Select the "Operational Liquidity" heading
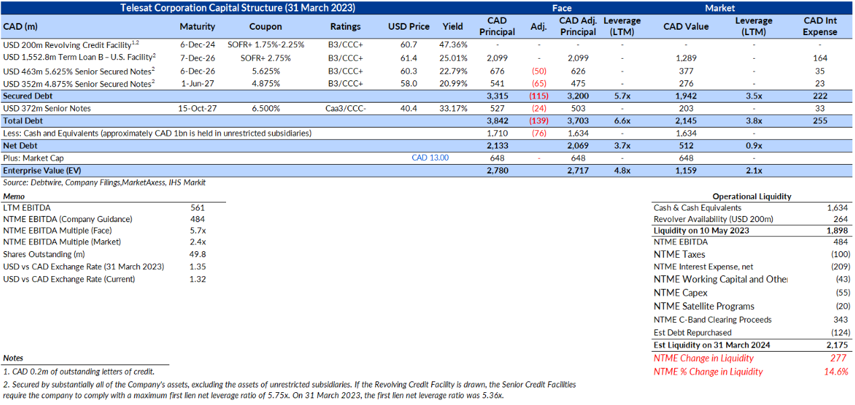This screenshot has width=855, height=405. pyautogui.click(x=752, y=196)
